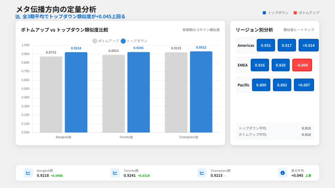Click the トップダウン平均 summary row
The image size is (335, 188).
tap(274, 128)
